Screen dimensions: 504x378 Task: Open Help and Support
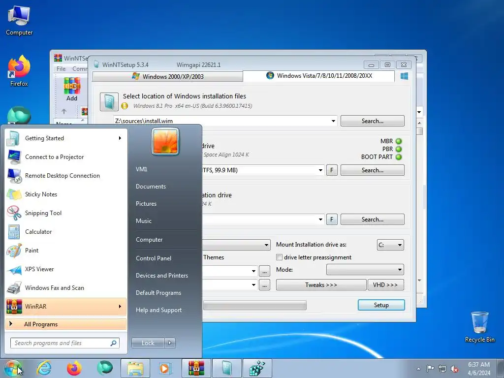pos(158,310)
